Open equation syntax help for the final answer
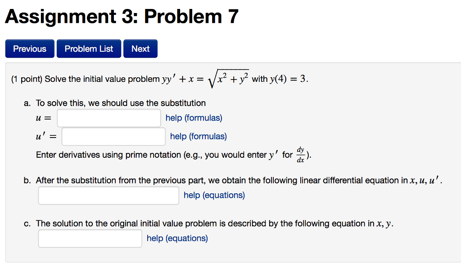461x263 pixels. pos(177,238)
